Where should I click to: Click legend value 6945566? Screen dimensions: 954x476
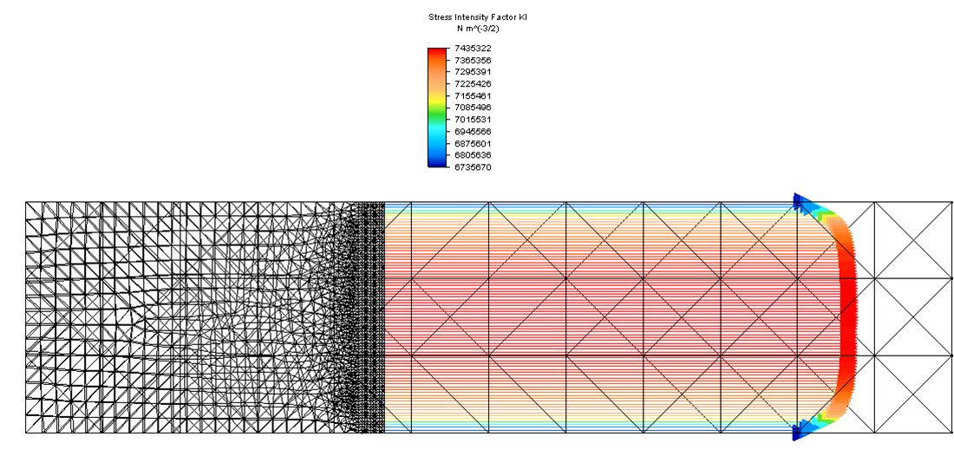pos(473,132)
